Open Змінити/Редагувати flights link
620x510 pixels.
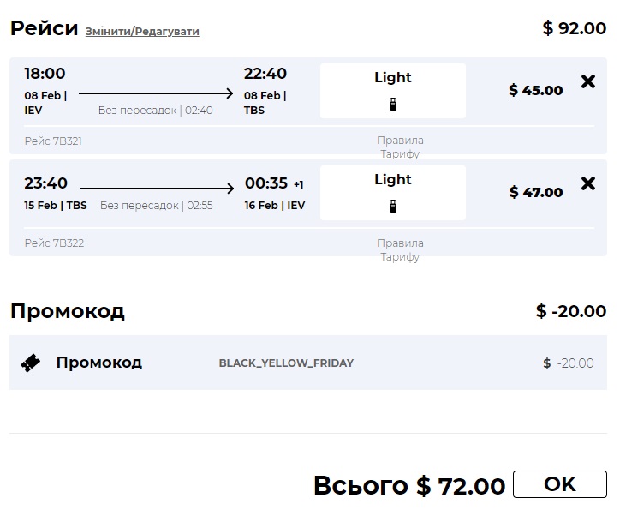[x=142, y=32]
